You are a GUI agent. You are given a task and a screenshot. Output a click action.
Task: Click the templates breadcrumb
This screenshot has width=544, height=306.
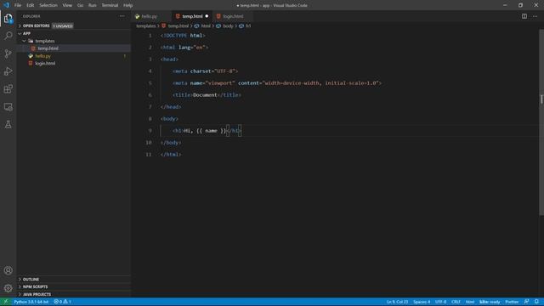(x=145, y=26)
